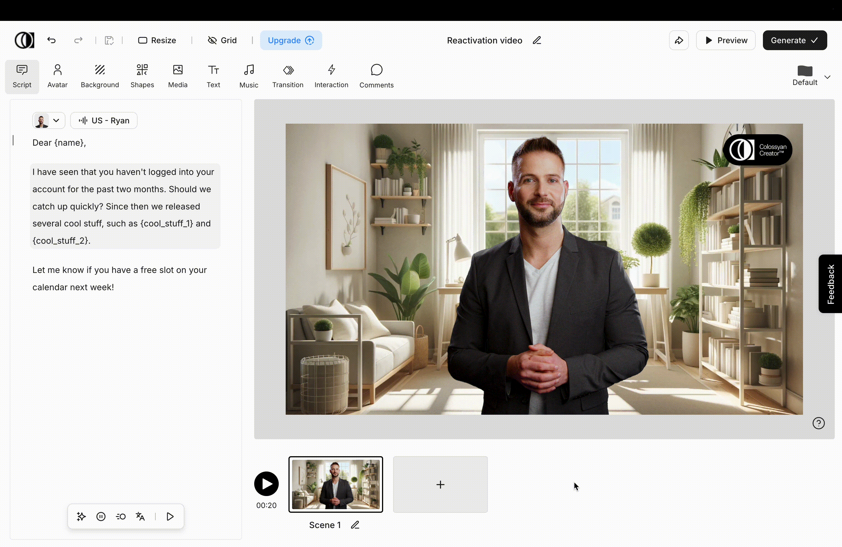
Task: Click the share arrow icon
Action: pos(679,40)
